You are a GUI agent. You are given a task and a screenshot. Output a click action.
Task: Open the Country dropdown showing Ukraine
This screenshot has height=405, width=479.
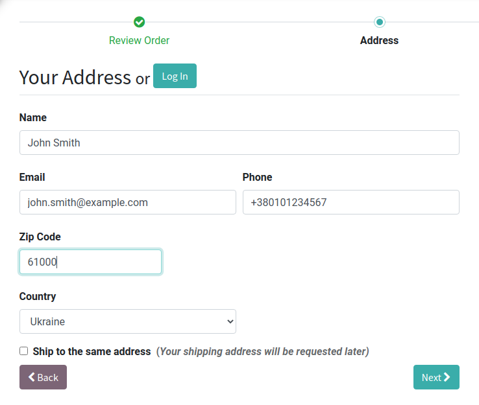[128, 321]
